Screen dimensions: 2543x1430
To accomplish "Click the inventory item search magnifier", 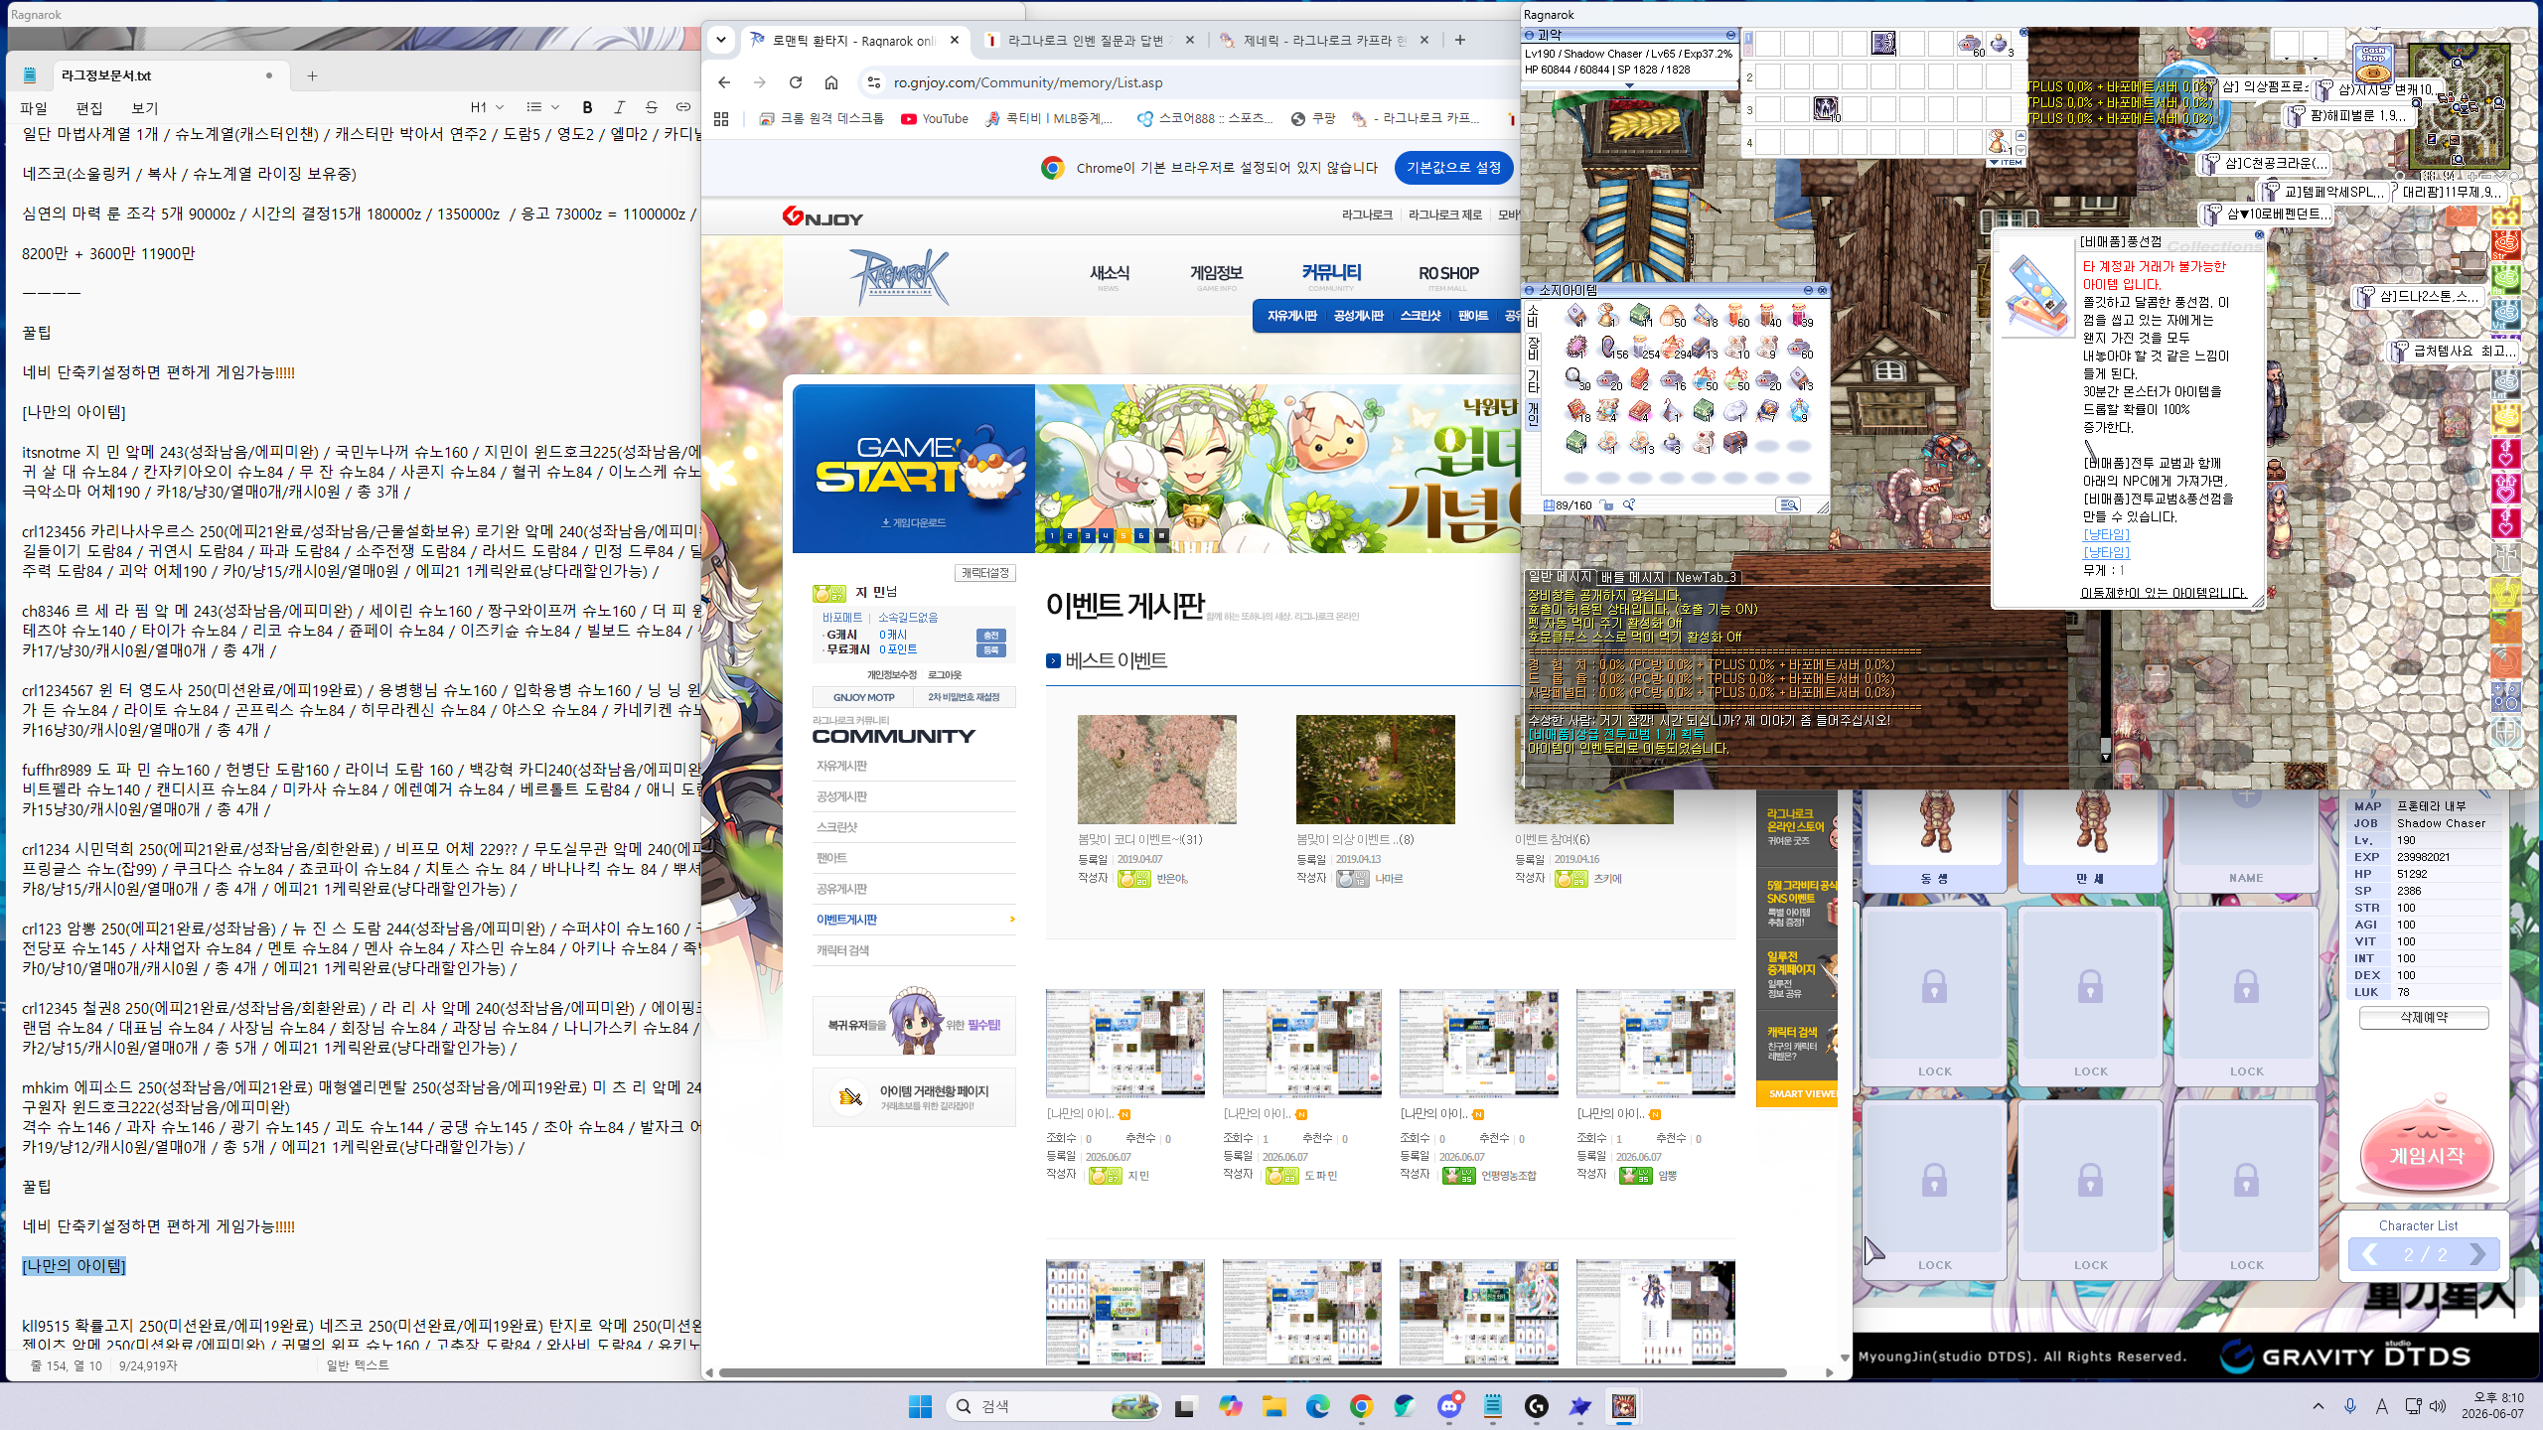I will click(x=1629, y=505).
